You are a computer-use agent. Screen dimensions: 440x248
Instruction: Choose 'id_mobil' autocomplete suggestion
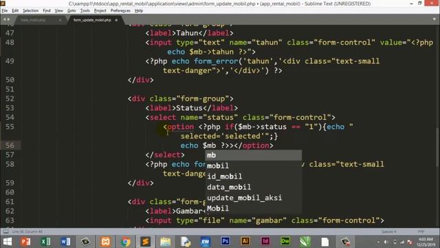pos(254,176)
